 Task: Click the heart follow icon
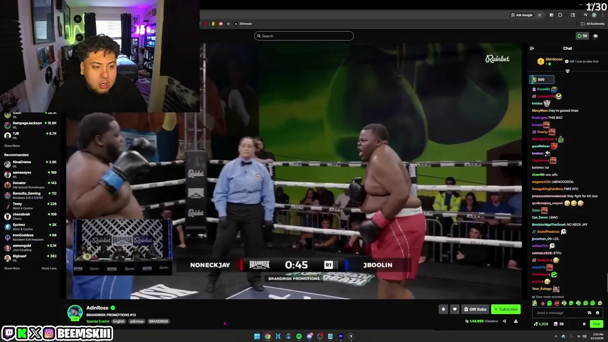[455, 309]
